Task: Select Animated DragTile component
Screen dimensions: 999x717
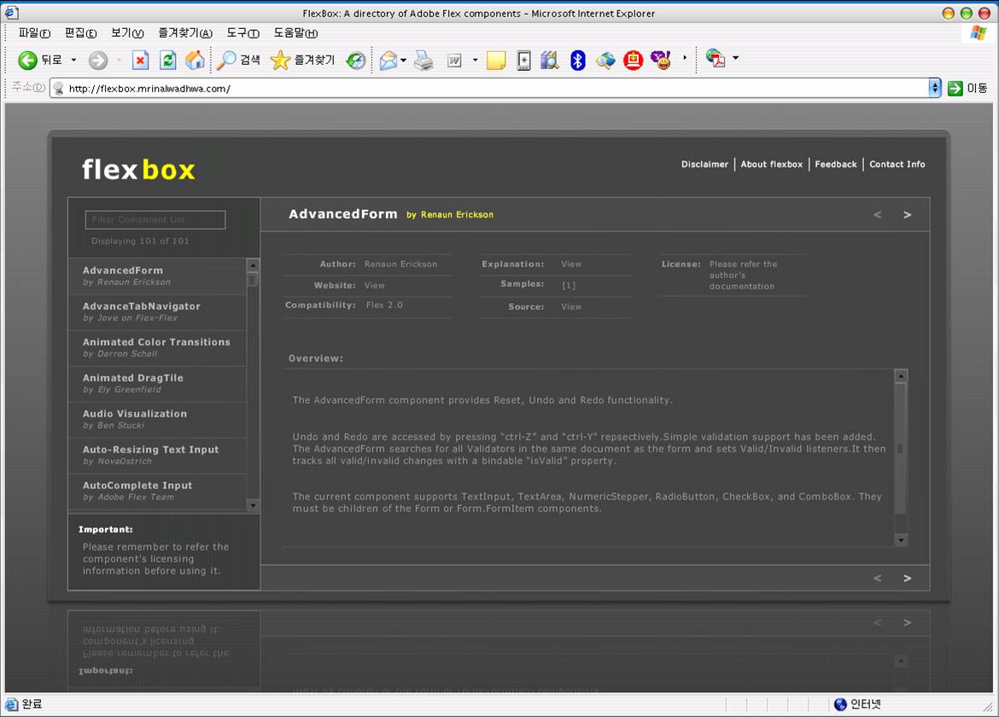Action: click(157, 383)
